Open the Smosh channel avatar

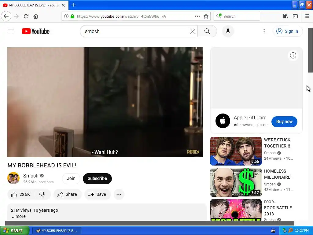tap(13, 178)
